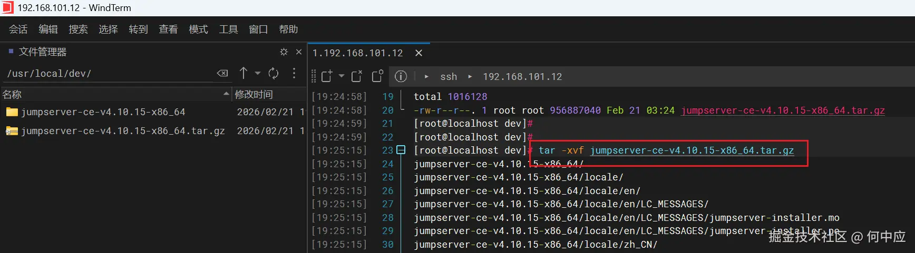Expand new session dropdown arrow

point(342,76)
